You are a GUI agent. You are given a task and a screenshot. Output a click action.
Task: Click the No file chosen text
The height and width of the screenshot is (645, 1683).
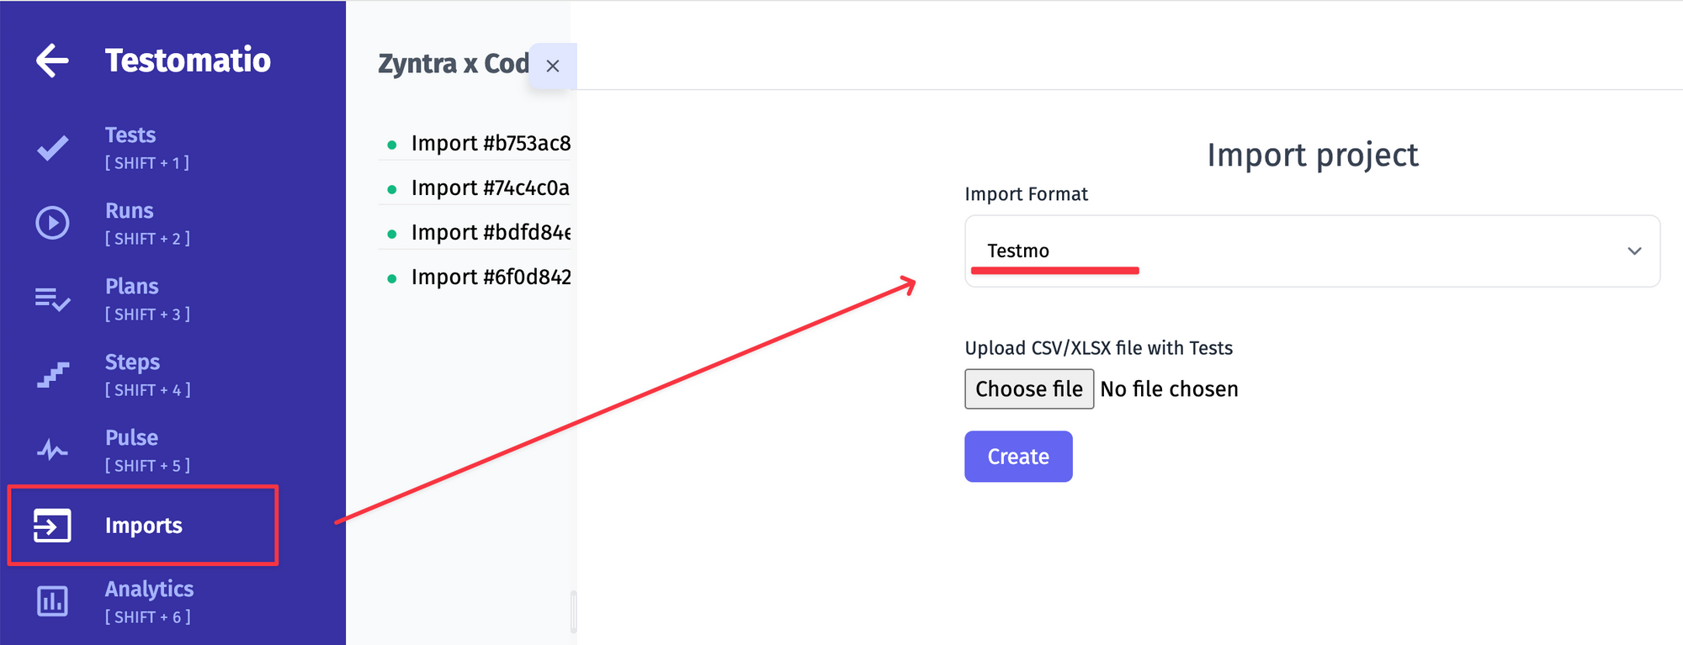click(1169, 389)
